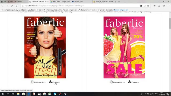The width and height of the screenshot is (171, 96).
Task: Download catalog 09
Action: [56, 82]
